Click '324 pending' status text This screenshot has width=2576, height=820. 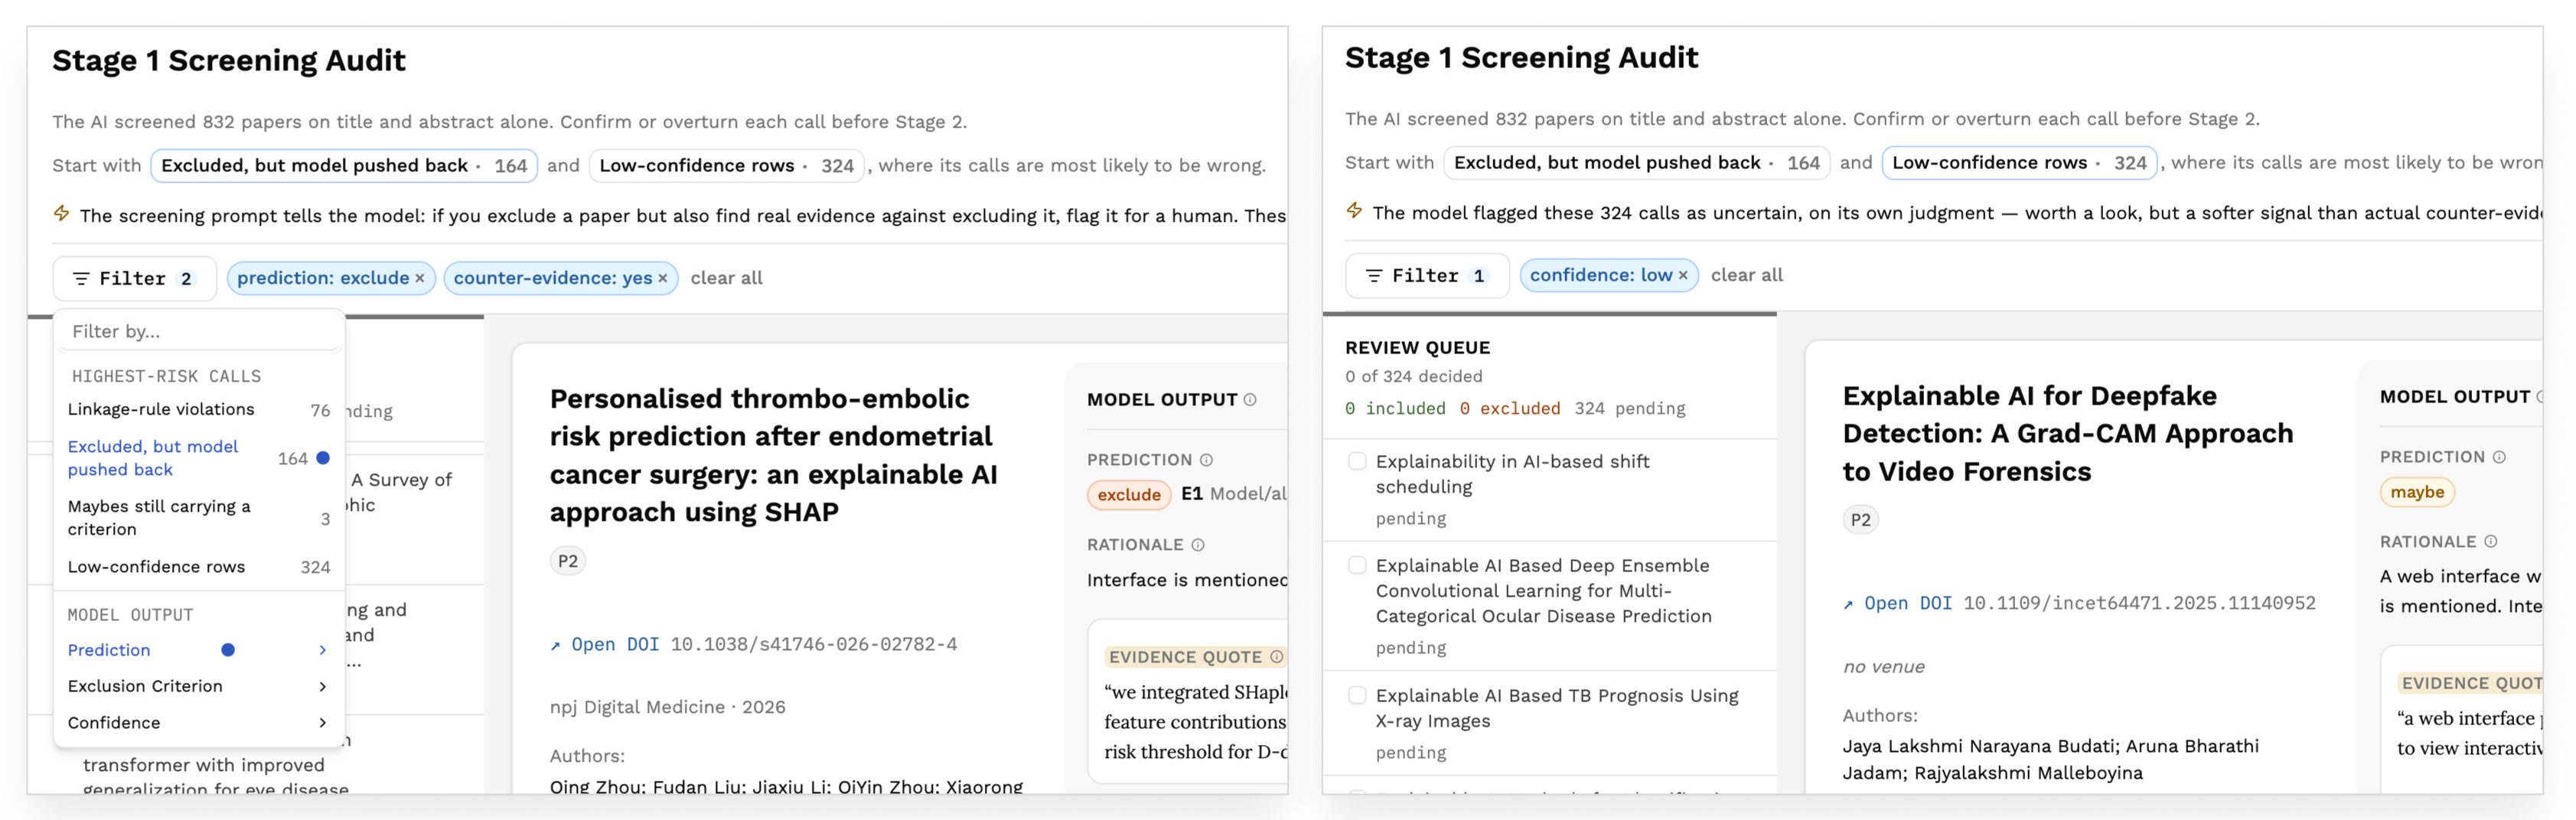[x=1629, y=409]
